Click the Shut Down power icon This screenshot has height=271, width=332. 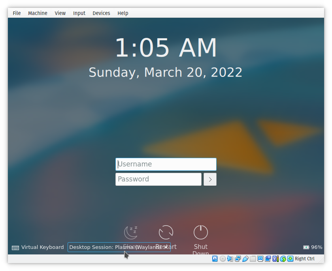(x=201, y=232)
